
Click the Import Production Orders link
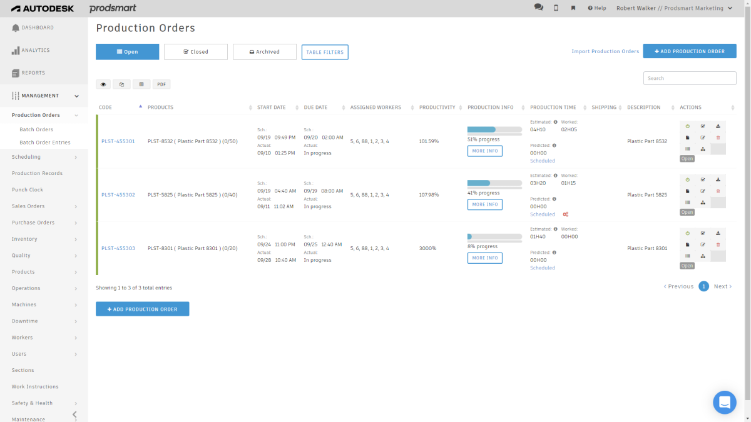click(605, 51)
